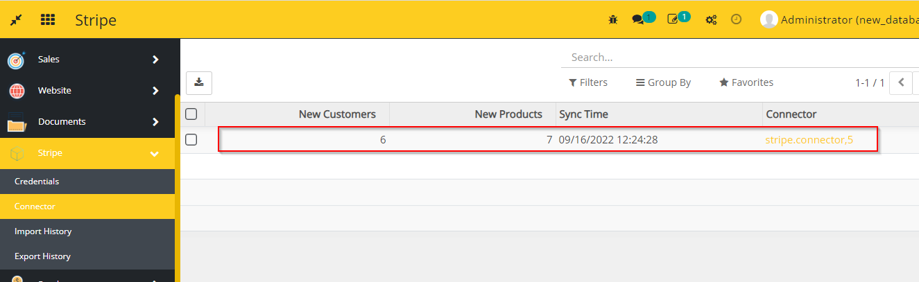Click the developer settings gears icon
Image resolution: width=919 pixels, height=282 pixels.
711,20
